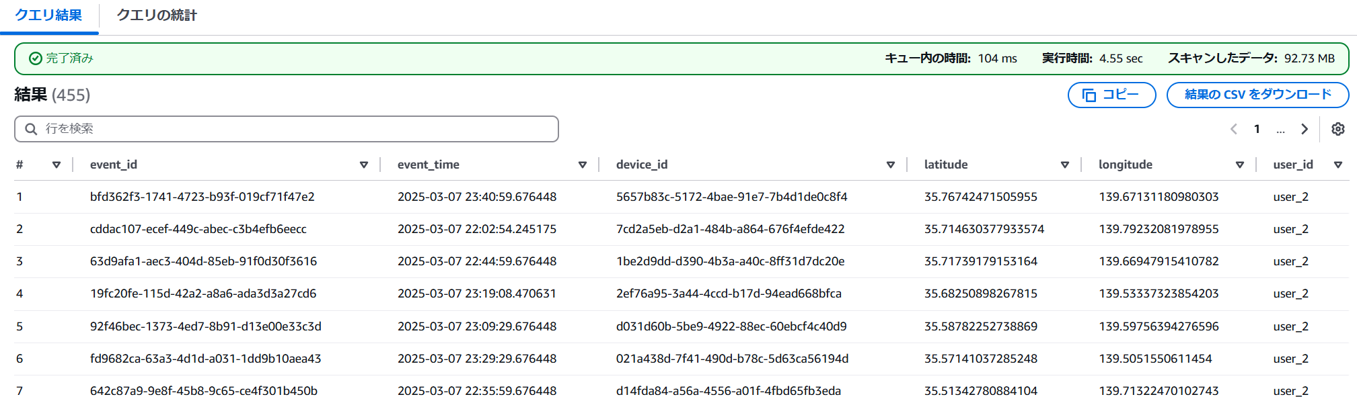Click event_time 2025-03-07 23:40:59.676448

(x=477, y=197)
